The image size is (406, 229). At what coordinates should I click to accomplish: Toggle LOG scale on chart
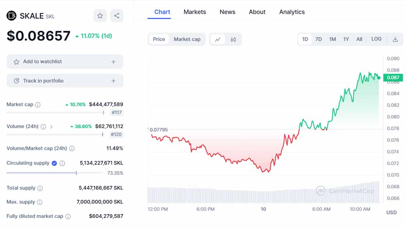376,39
